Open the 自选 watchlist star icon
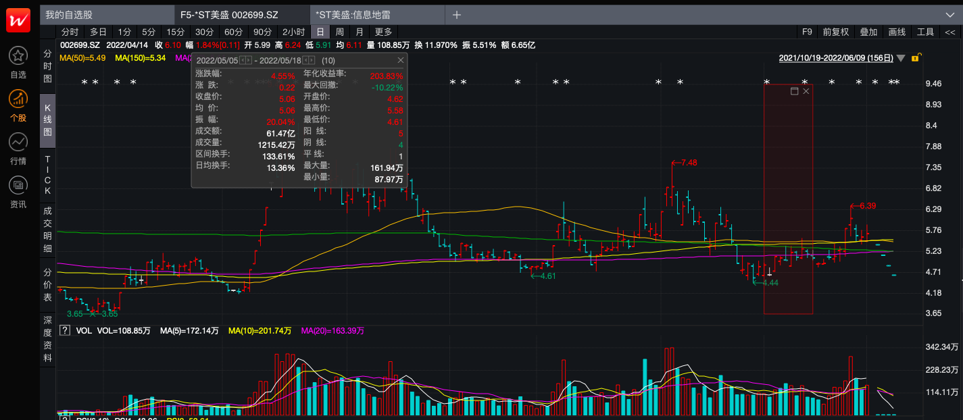 18,55
